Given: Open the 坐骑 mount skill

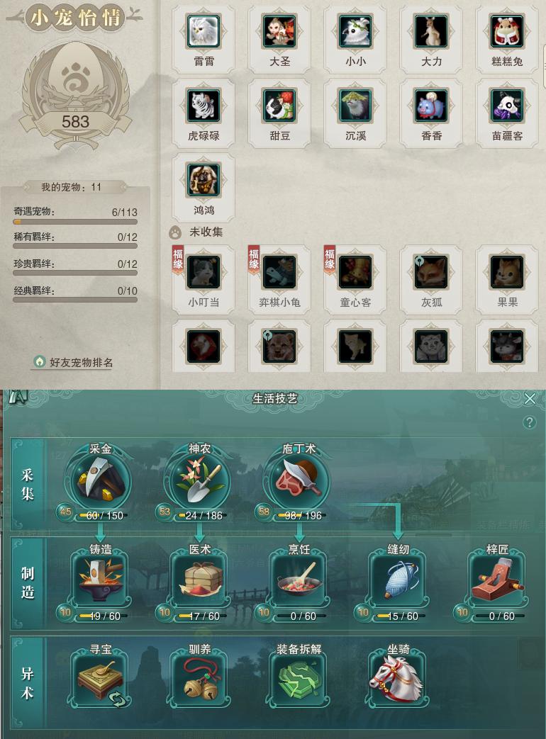Looking at the screenshot, I should pyautogui.click(x=399, y=679).
